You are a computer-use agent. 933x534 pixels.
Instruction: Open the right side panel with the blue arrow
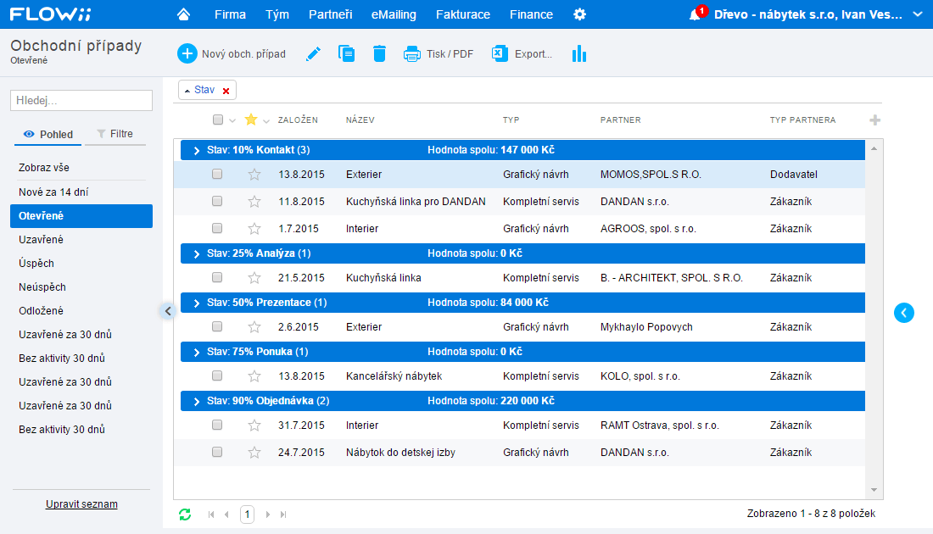[904, 313]
